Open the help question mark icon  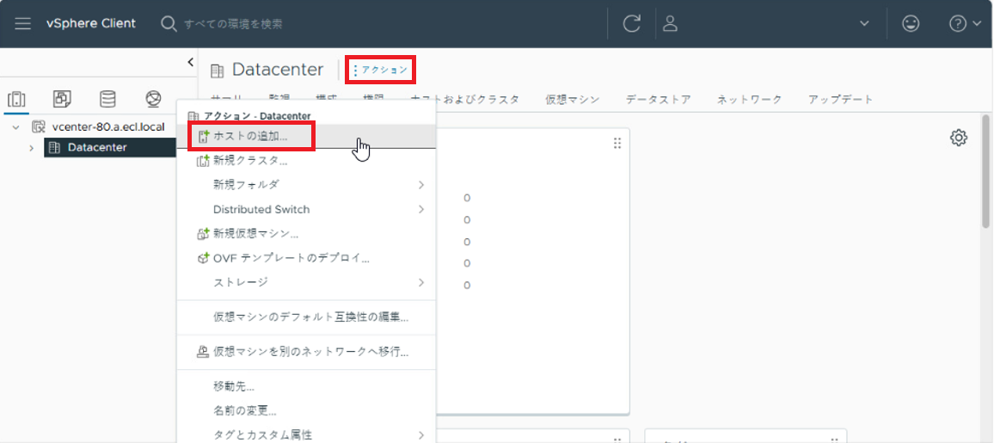[x=957, y=24]
